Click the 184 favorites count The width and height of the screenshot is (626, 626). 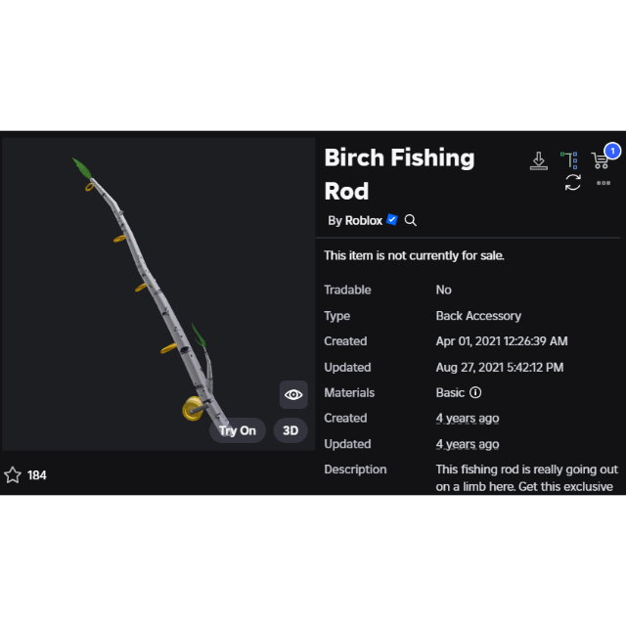[x=37, y=475]
